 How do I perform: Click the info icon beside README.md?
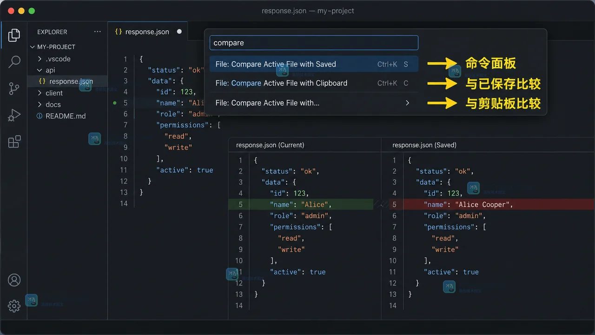pos(40,116)
